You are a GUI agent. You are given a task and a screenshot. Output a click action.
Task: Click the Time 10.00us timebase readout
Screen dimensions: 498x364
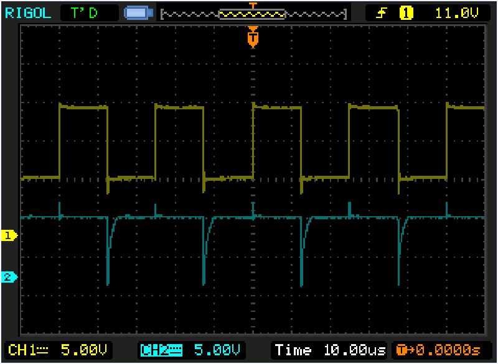point(330,350)
